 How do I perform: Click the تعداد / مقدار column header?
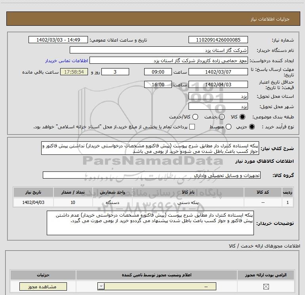[73, 192]
